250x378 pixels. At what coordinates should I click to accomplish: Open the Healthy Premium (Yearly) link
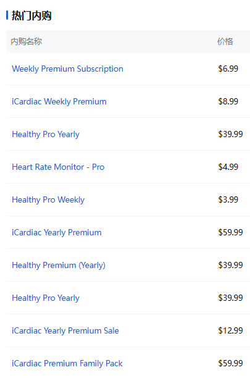coord(59,265)
